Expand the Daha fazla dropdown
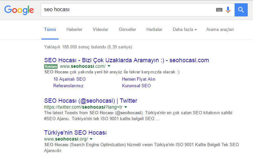The width and height of the screenshot is (253, 158). [185, 30]
